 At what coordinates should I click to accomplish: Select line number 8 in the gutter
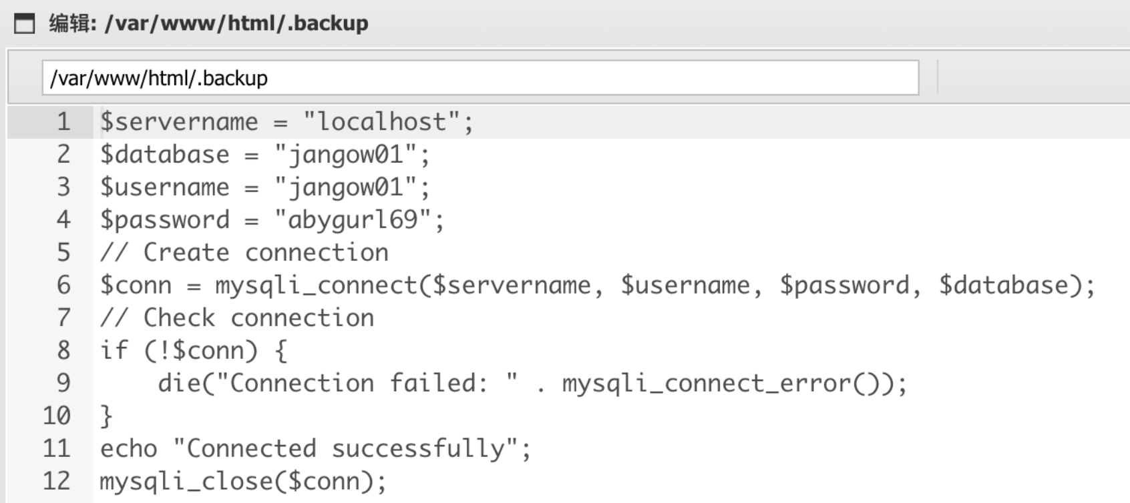click(x=63, y=350)
